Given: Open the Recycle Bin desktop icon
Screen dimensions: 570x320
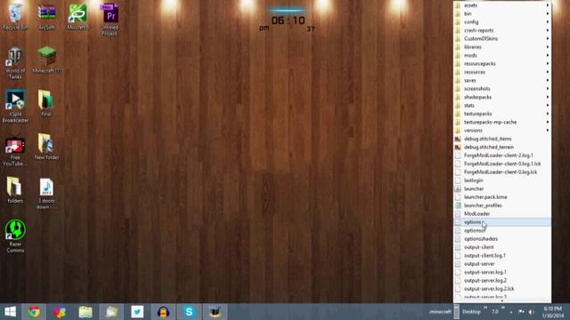Looking at the screenshot, I should click(x=15, y=16).
